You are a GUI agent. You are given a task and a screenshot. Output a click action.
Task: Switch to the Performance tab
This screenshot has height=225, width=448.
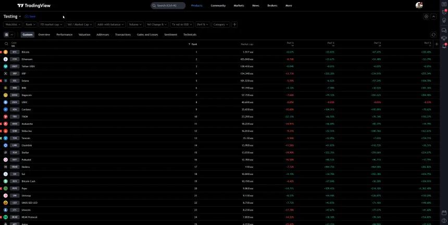[64, 34]
